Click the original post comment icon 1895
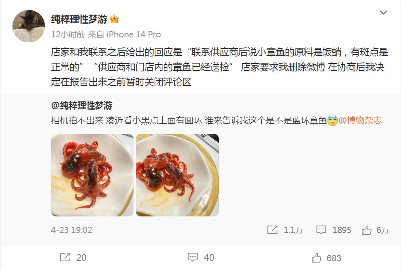Screen dimensions: 401x270 [x=321, y=230]
